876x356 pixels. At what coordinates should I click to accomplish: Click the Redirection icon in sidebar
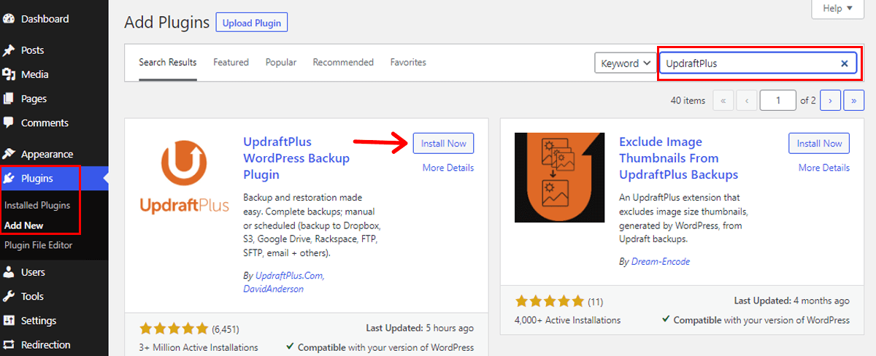coord(9,344)
